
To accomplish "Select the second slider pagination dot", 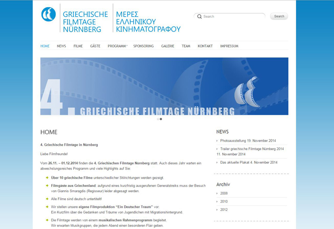I will [161, 119].
